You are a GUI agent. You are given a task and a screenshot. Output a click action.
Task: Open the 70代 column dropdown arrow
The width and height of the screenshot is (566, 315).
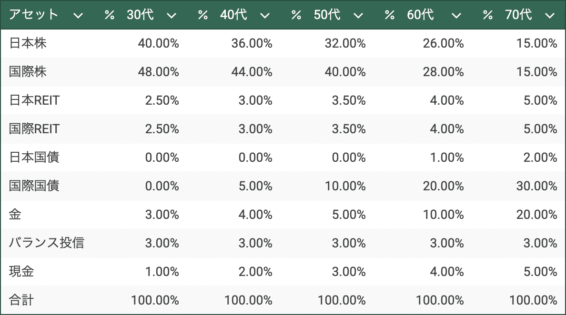(549, 15)
